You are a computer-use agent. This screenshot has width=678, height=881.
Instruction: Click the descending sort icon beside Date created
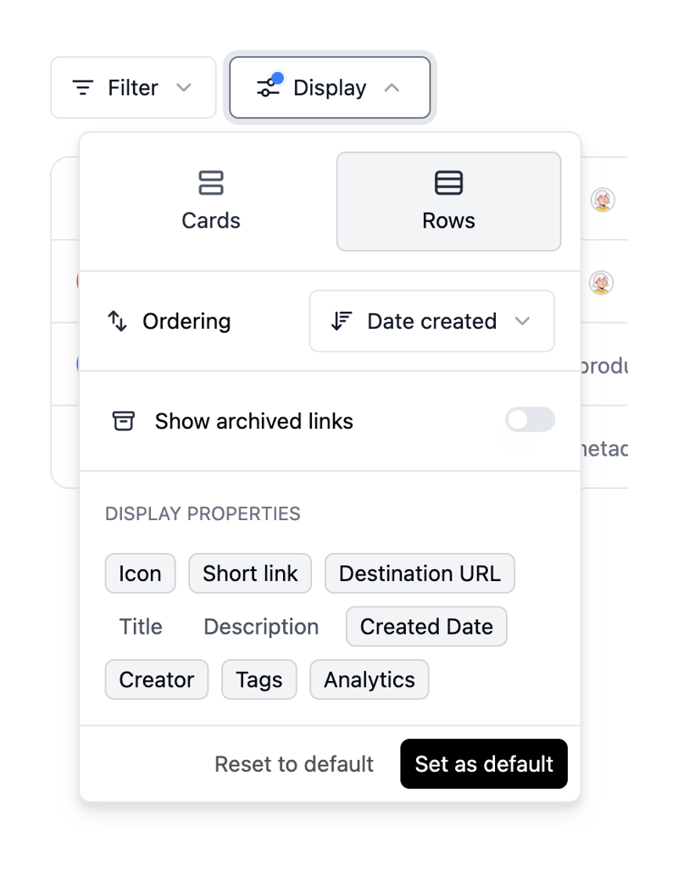click(342, 321)
